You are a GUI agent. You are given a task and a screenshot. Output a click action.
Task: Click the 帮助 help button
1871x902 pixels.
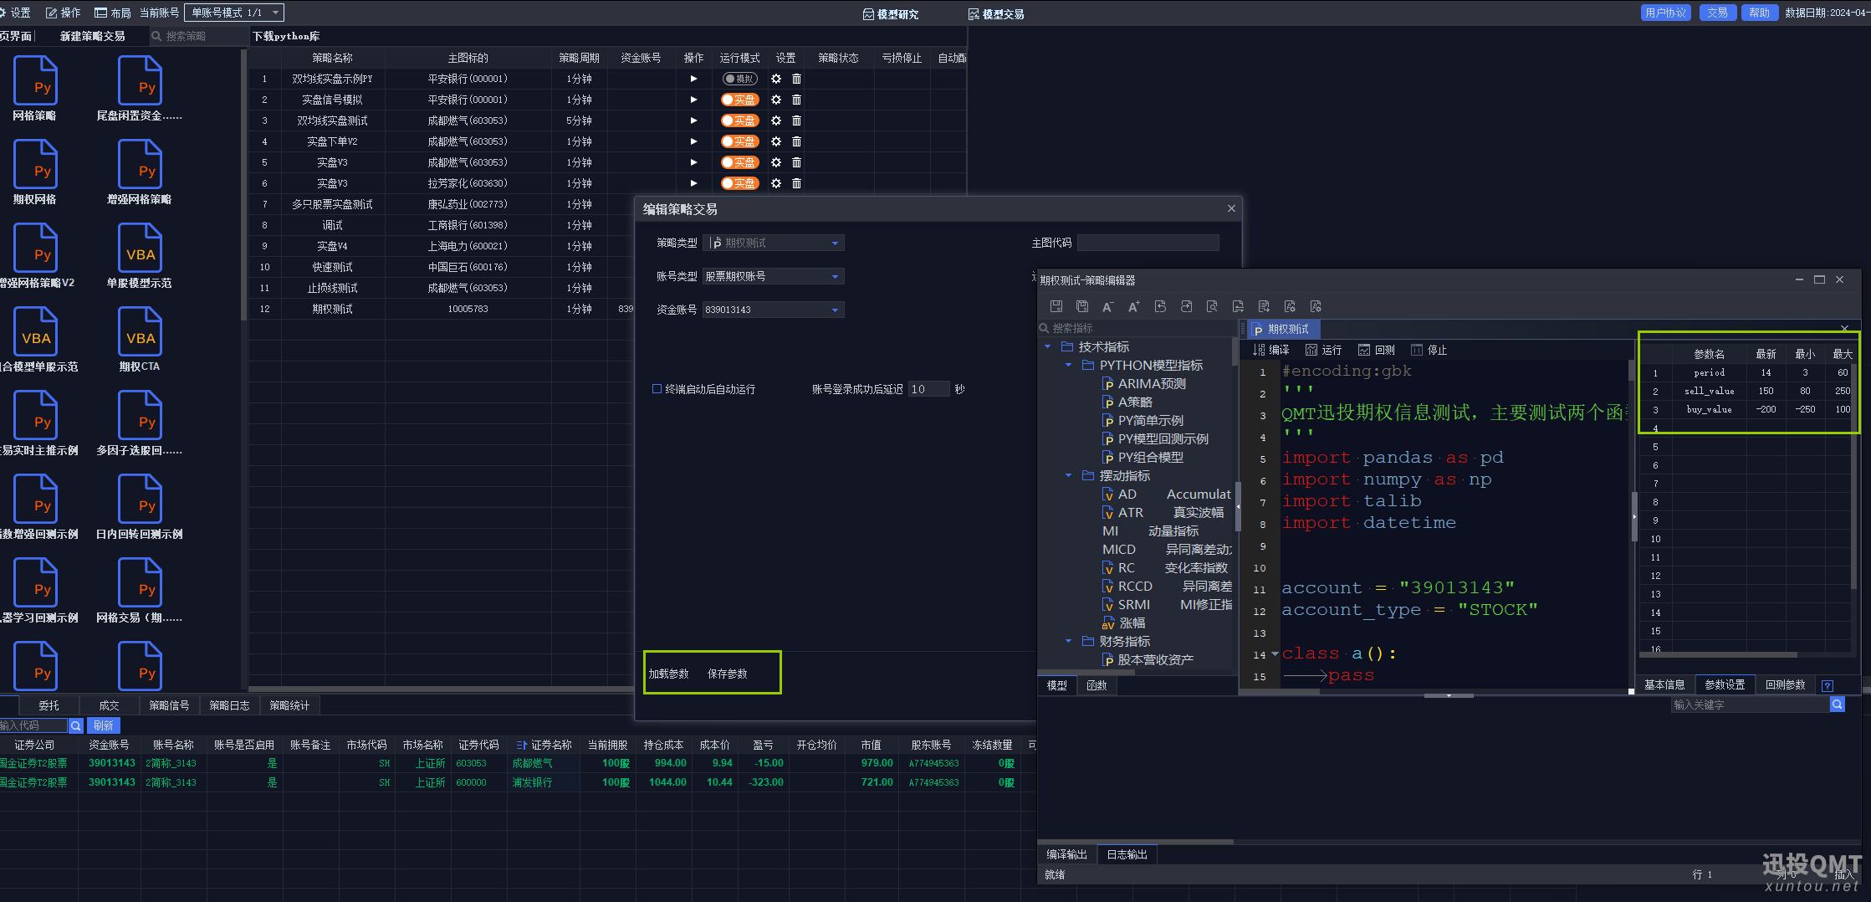click(x=1759, y=13)
